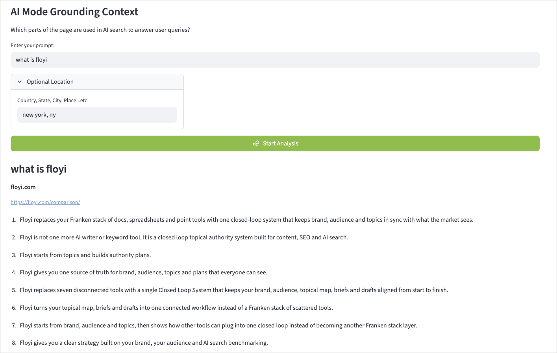
Task: Click result 5 about seven disconnected tools
Action: [x=234, y=290]
